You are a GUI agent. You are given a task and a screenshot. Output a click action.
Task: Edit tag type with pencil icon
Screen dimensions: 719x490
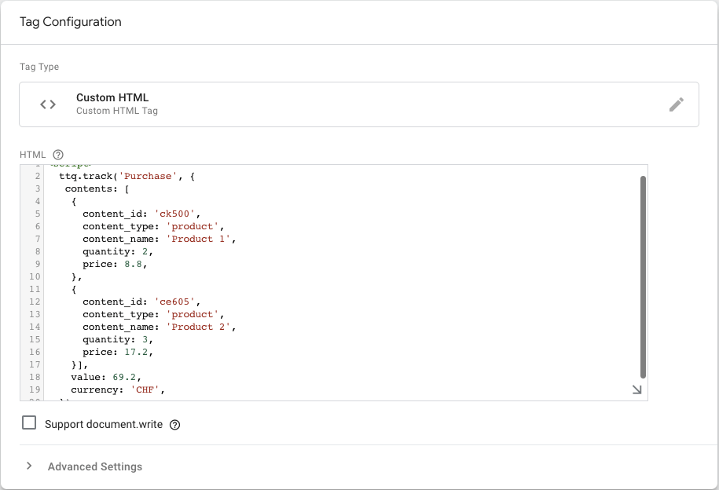click(x=677, y=104)
